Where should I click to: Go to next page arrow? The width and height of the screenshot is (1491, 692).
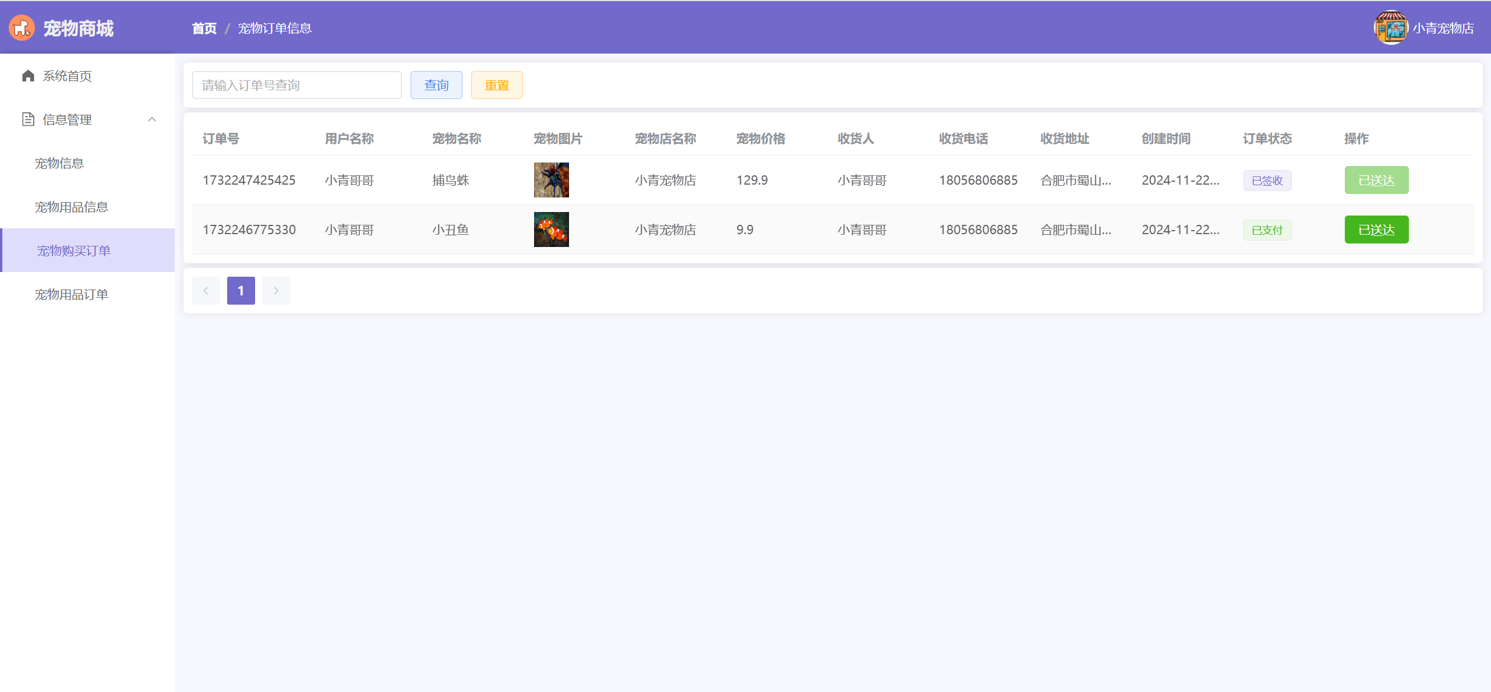pyautogui.click(x=275, y=291)
